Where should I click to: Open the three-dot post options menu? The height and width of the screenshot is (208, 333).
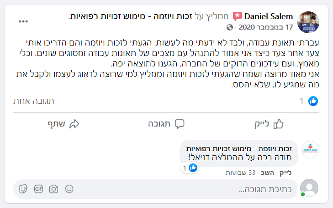[x=23, y=21]
